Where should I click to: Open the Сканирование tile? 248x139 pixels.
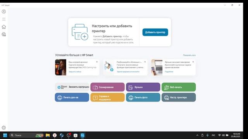[x=108, y=87]
